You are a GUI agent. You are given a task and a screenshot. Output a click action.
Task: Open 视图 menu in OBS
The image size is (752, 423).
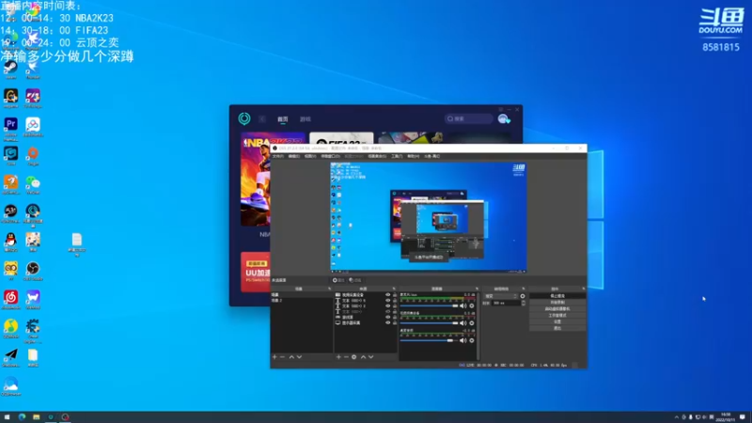(x=310, y=156)
